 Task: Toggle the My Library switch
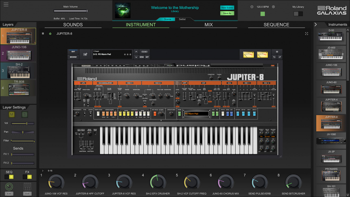click(x=298, y=14)
